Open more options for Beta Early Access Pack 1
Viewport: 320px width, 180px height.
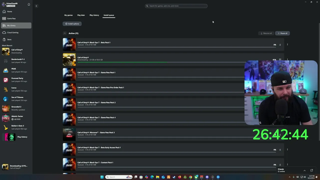click(287, 149)
